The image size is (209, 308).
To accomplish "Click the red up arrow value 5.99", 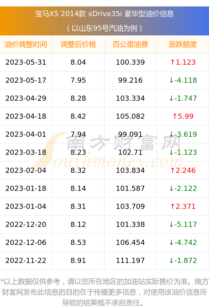I will (x=183, y=116).
